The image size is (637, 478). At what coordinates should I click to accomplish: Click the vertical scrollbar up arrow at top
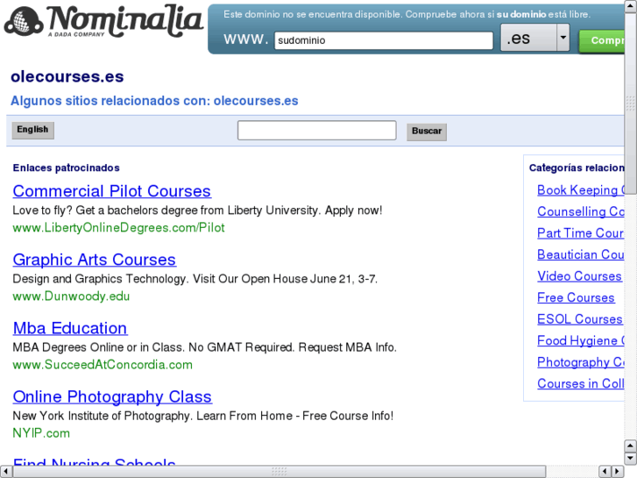point(631,6)
